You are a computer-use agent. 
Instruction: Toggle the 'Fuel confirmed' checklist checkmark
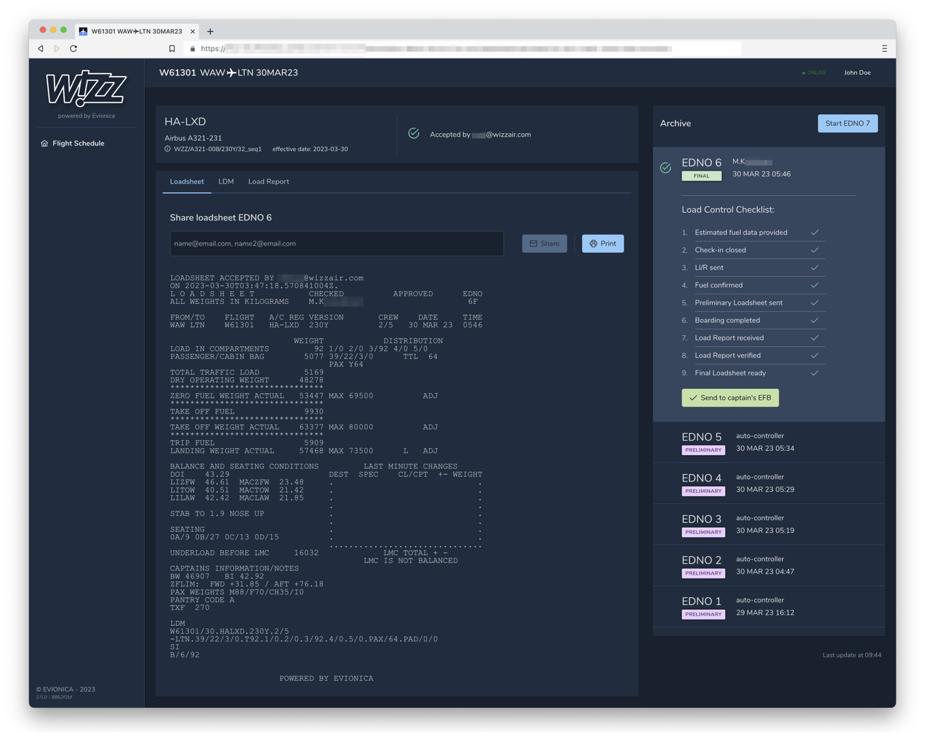pos(815,285)
